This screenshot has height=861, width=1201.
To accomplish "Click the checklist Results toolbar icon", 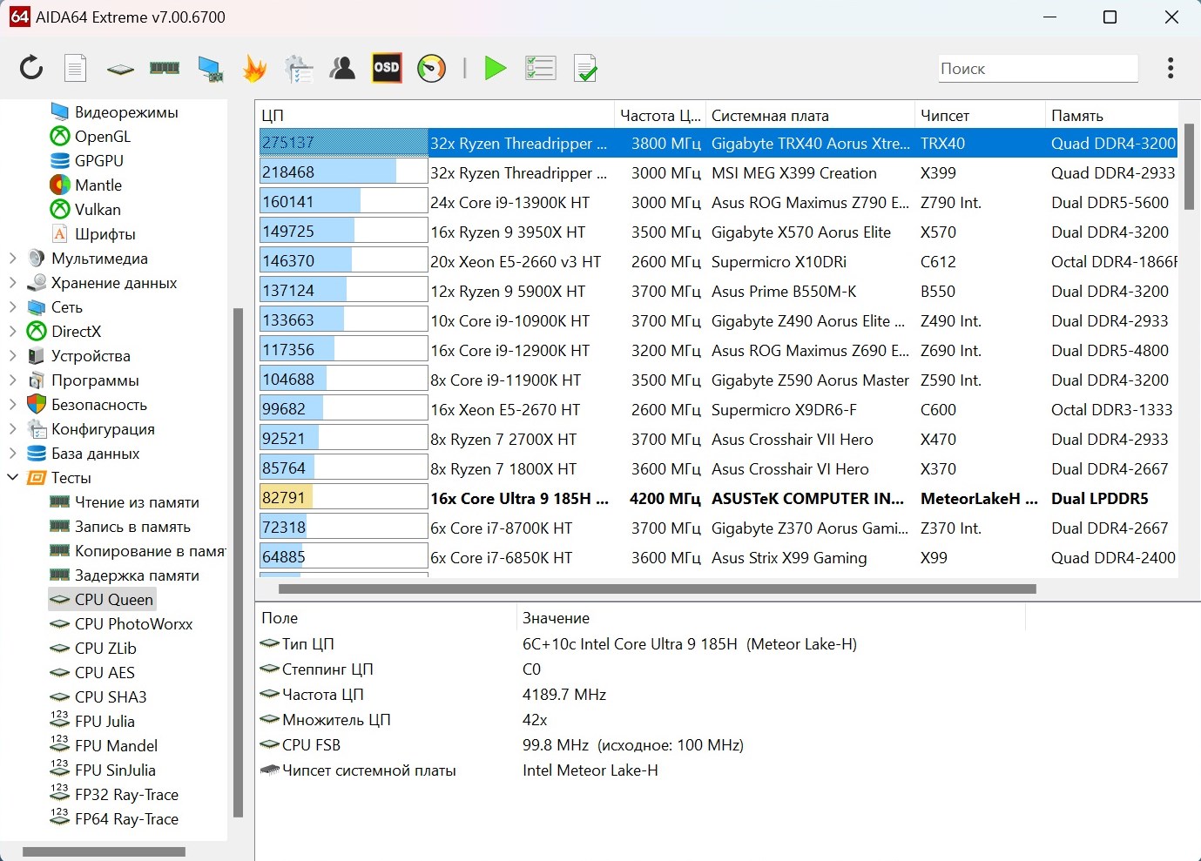I will point(540,68).
